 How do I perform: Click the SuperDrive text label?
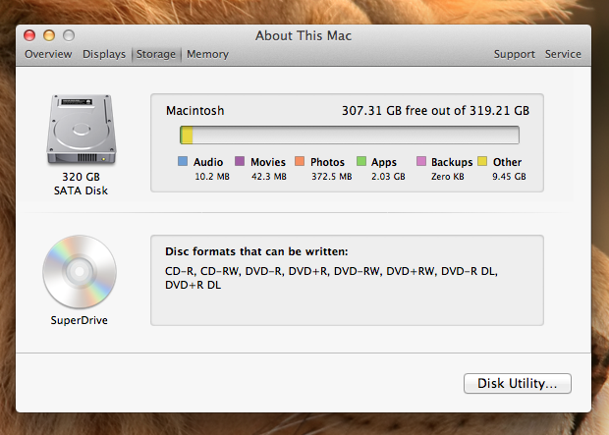pos(80,320)
